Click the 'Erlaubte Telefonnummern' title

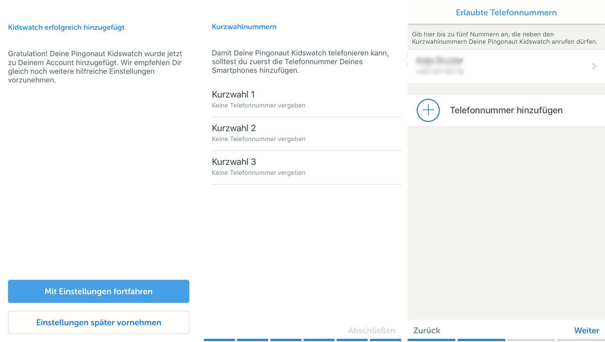pos(506,13)
